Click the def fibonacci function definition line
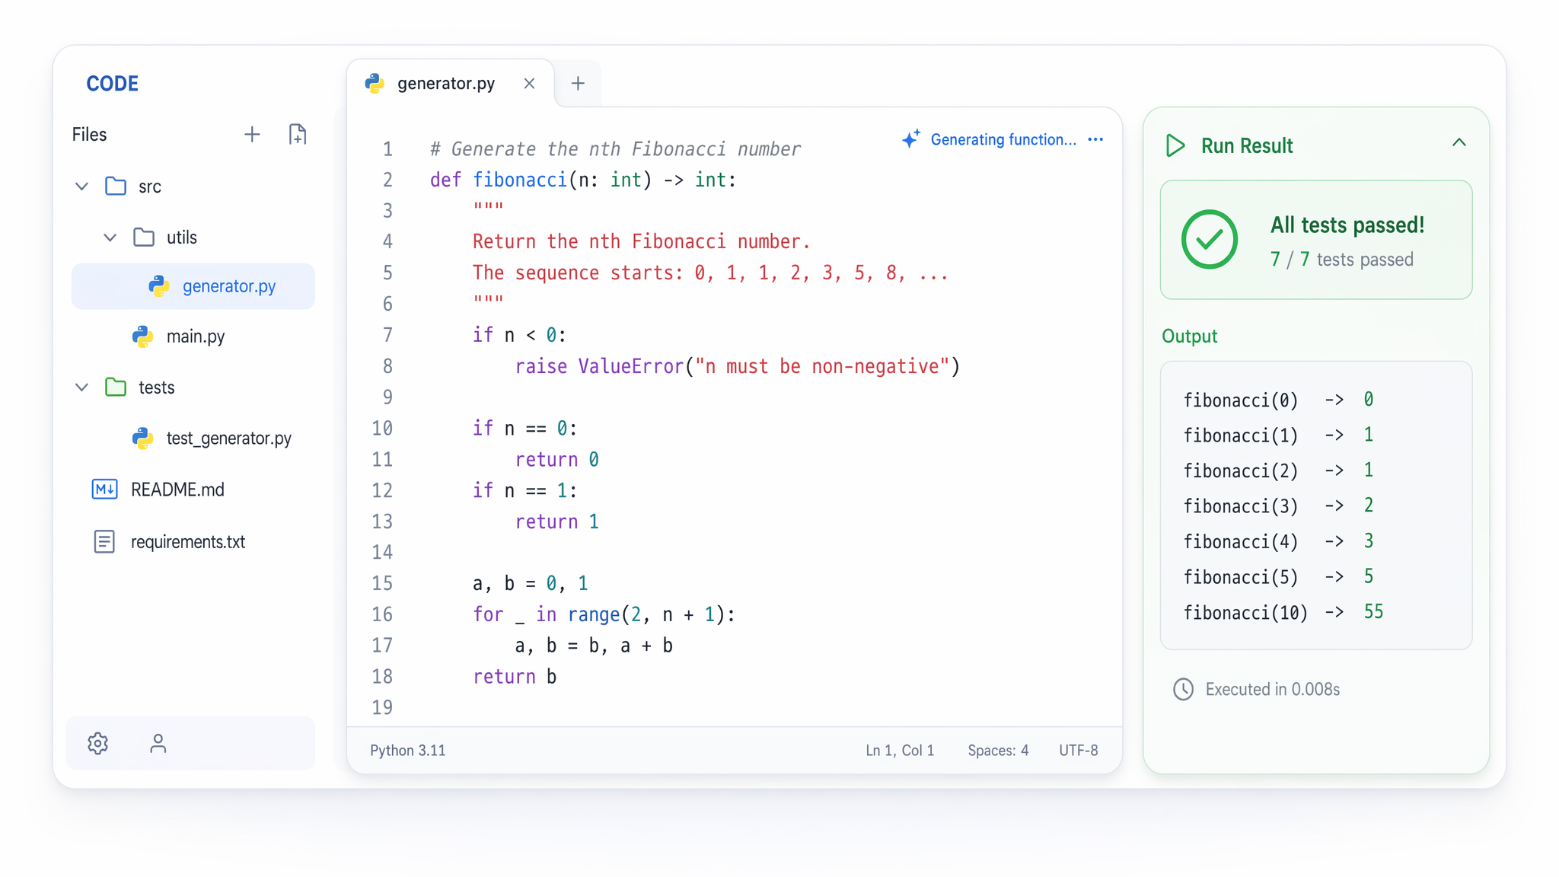The height and width of the screenshot is (877, 1559). click(x=583, y=180)
